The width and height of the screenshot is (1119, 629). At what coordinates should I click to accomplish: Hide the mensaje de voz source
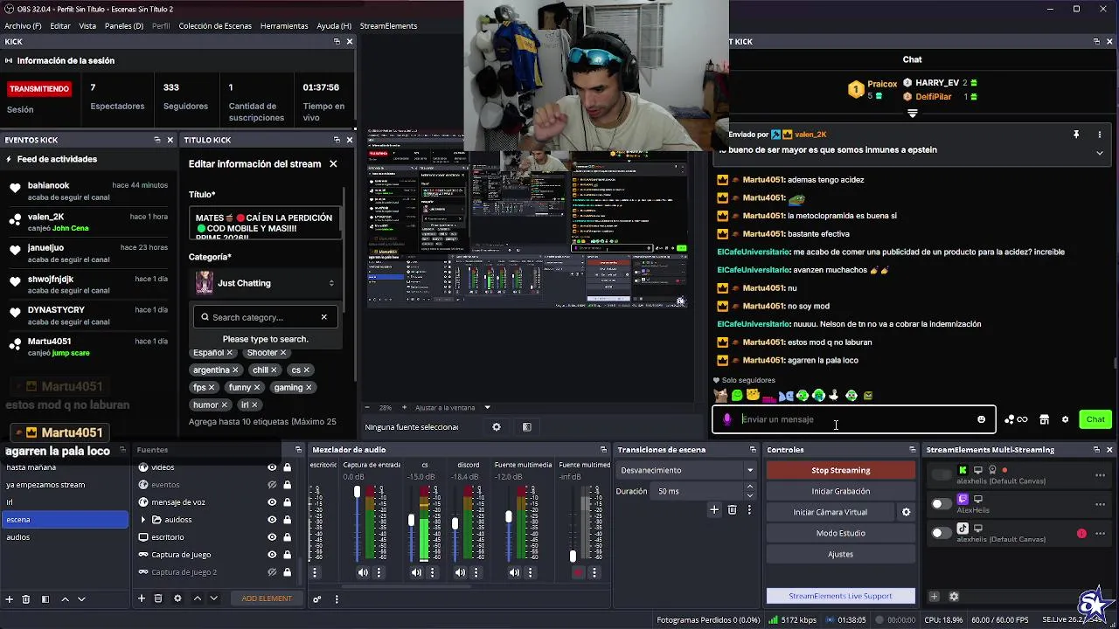pos(272,502)
